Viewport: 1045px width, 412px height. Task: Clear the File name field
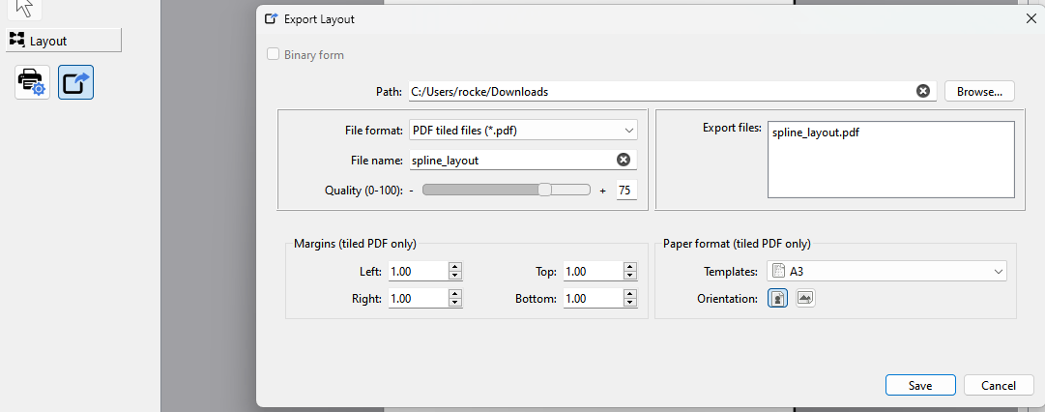point(624,160)
